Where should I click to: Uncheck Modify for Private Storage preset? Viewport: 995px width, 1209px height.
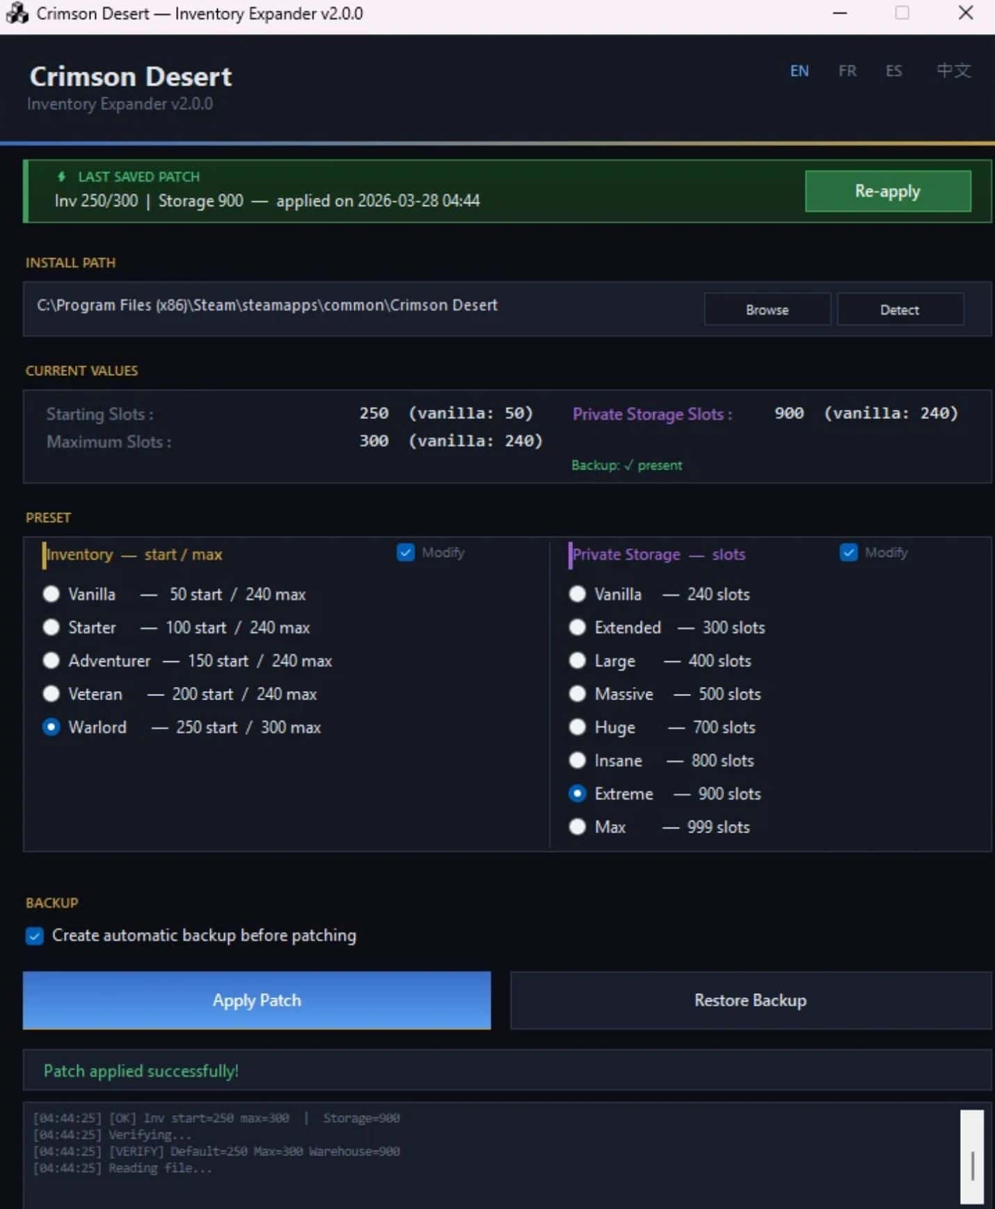pos(848,553)
